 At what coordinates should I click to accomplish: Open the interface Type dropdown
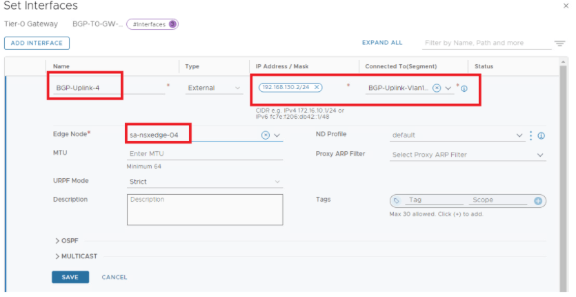click(239, 88)
